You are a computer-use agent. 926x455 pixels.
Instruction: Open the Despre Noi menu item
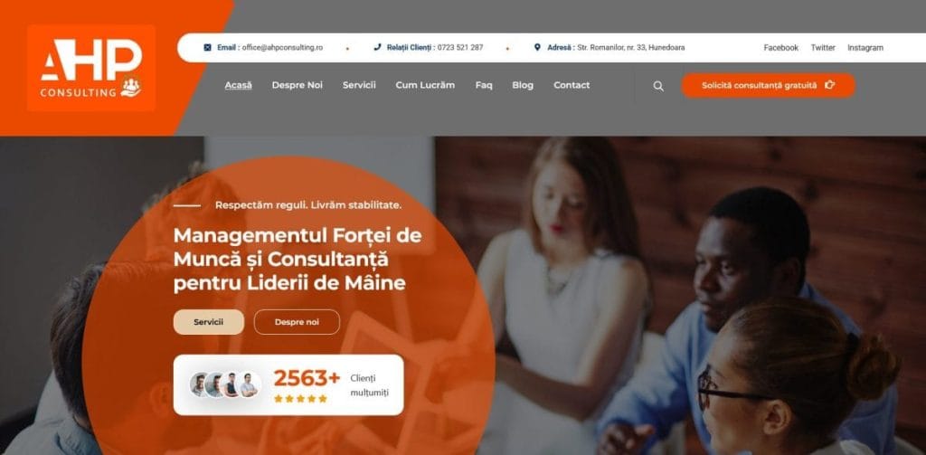click(x=297, y=85)
